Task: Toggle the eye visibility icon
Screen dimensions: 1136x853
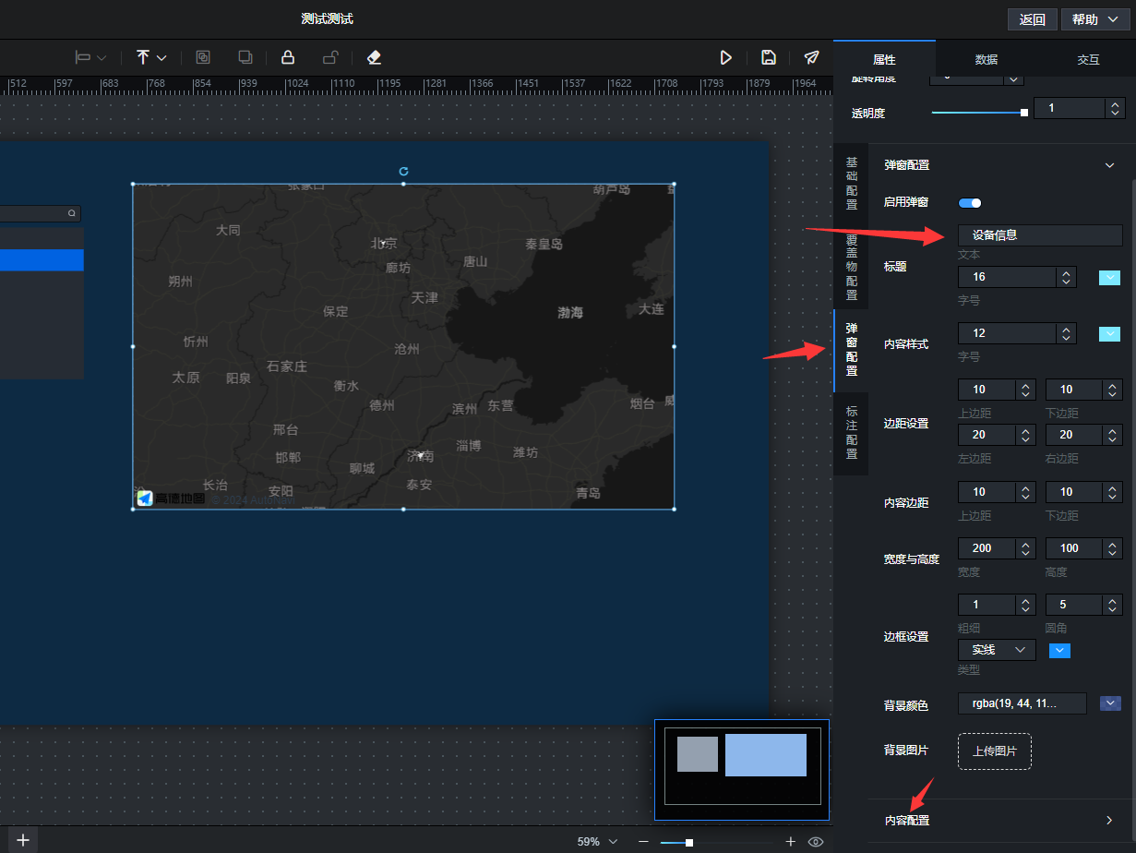Action: click(816, 842)
